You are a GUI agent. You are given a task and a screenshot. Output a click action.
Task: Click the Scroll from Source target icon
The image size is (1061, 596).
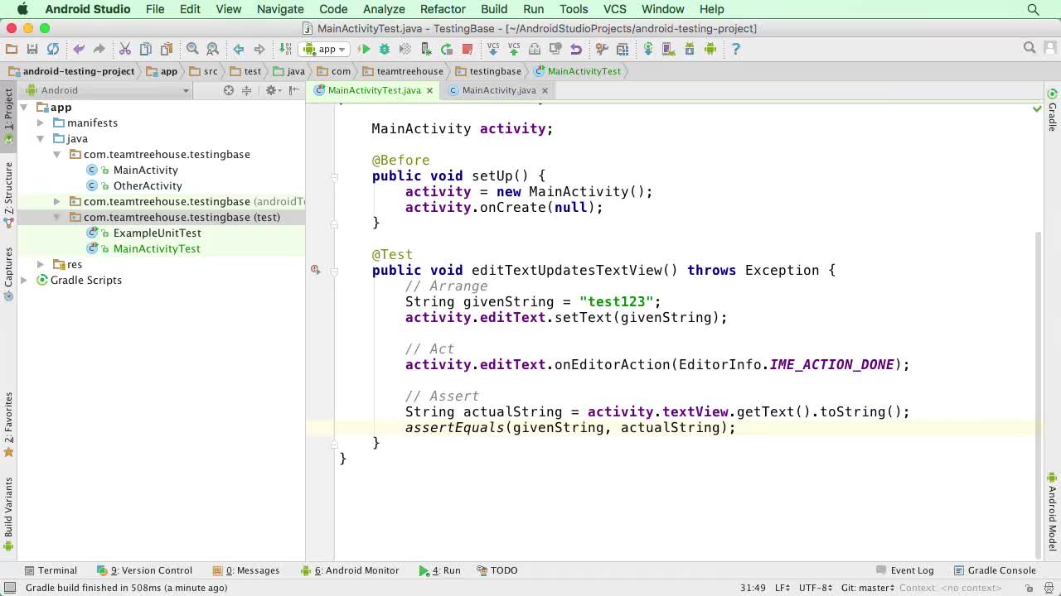pos(229,90)
